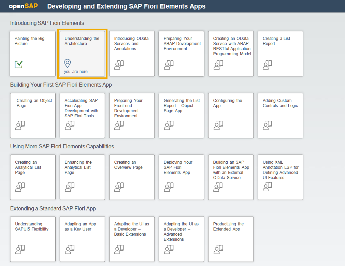Select Building an SAP Fiori Elements App title
Image resolution: width=345 pixels, height=266 pixels.
click(x=231, y=170)
